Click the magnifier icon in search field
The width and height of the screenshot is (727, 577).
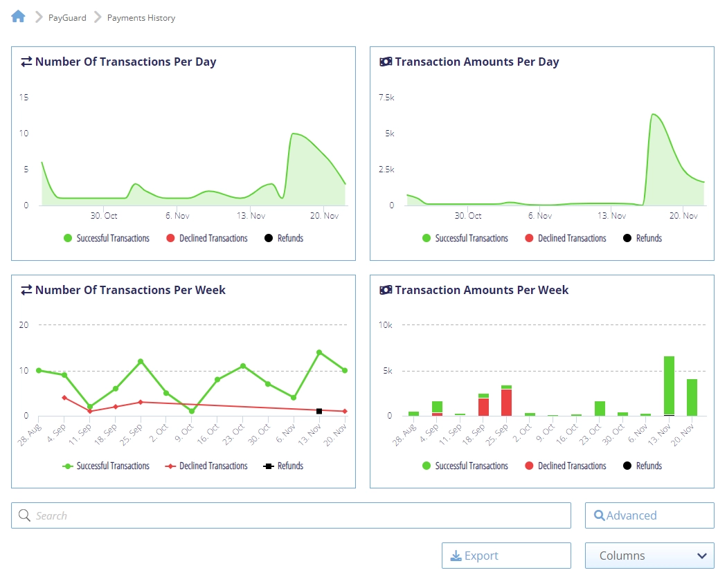[x=24, y=515]
